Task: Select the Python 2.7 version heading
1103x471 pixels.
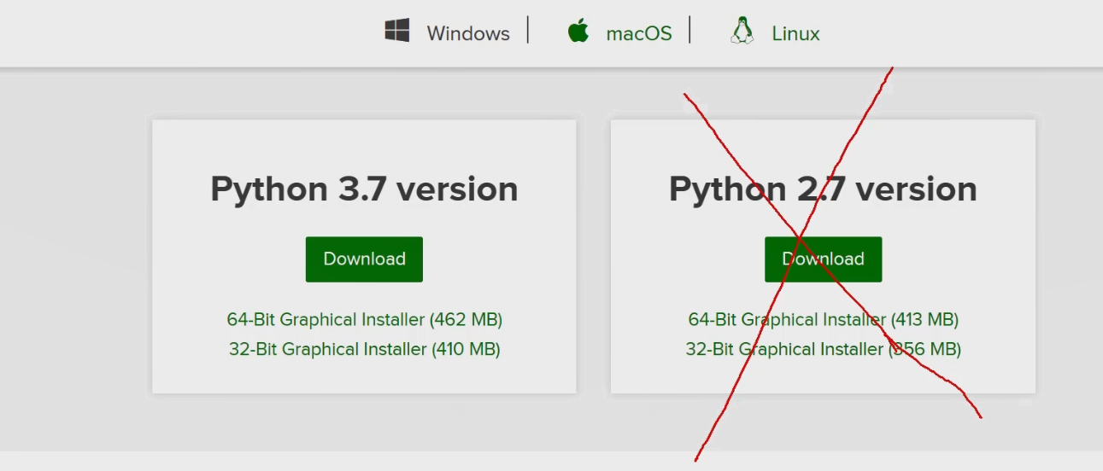Action: click(x=823, y=189)
